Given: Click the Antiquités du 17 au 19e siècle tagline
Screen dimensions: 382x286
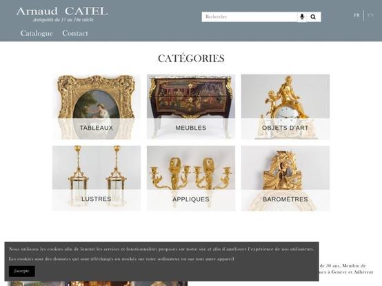Looking at the screenshot, I should 63,20.
